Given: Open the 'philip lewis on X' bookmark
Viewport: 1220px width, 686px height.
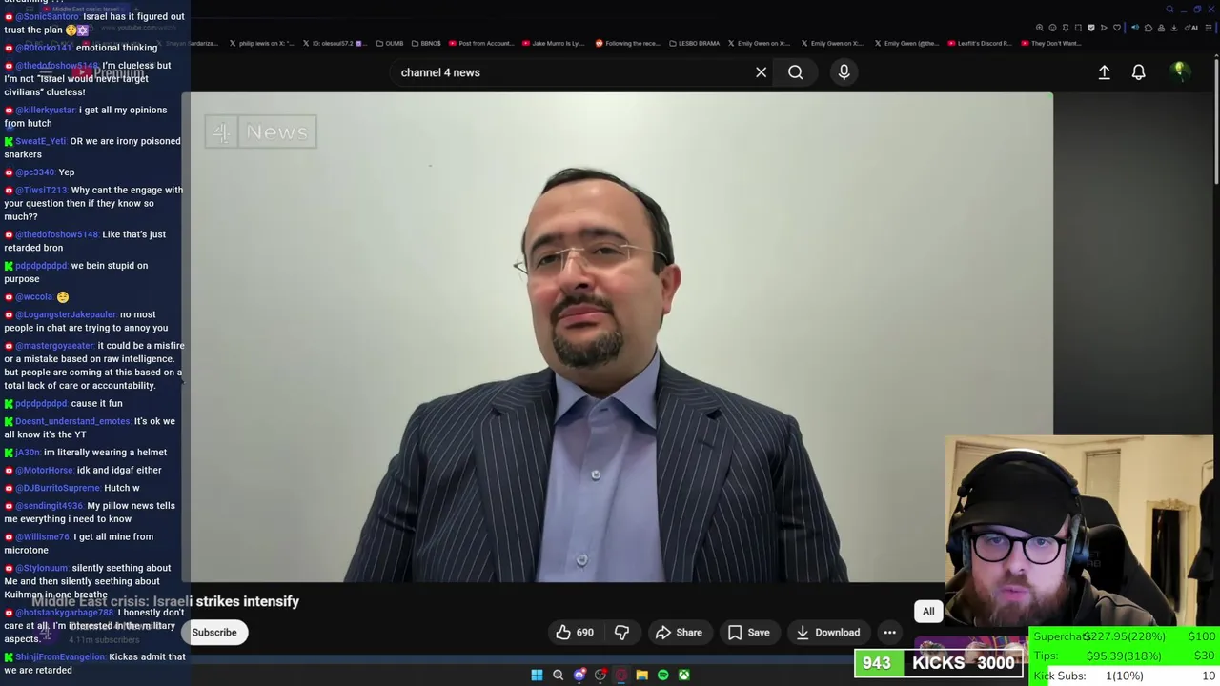Looking at the screenshot, I should click(x=262, y=43).
